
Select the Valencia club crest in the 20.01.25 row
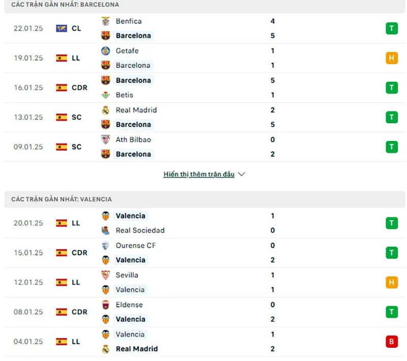[106, 216]
